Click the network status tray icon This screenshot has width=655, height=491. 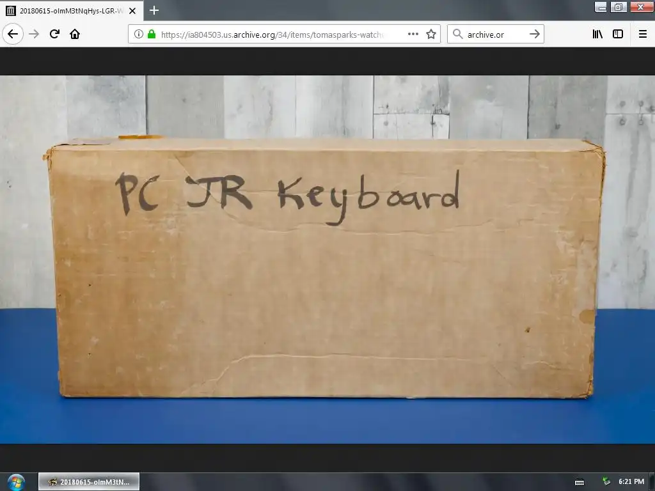(x=606, y=482)
